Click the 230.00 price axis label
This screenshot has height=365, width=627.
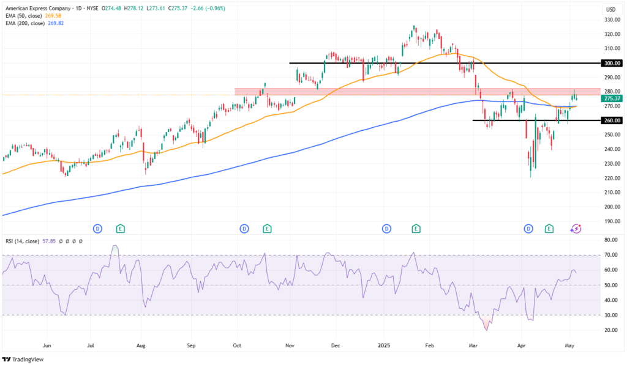pyautogui.click(x=612, y=164)
